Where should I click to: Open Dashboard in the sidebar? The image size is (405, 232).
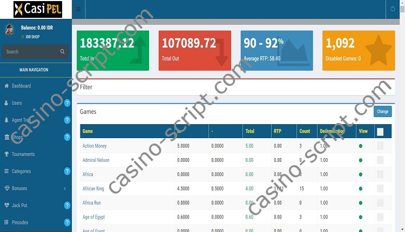click(x=21, y=86)
